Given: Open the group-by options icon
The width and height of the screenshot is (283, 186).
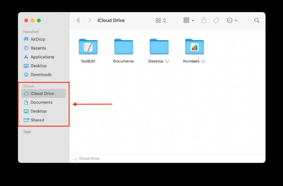Looking at the screenshot, I should [186, 20].
